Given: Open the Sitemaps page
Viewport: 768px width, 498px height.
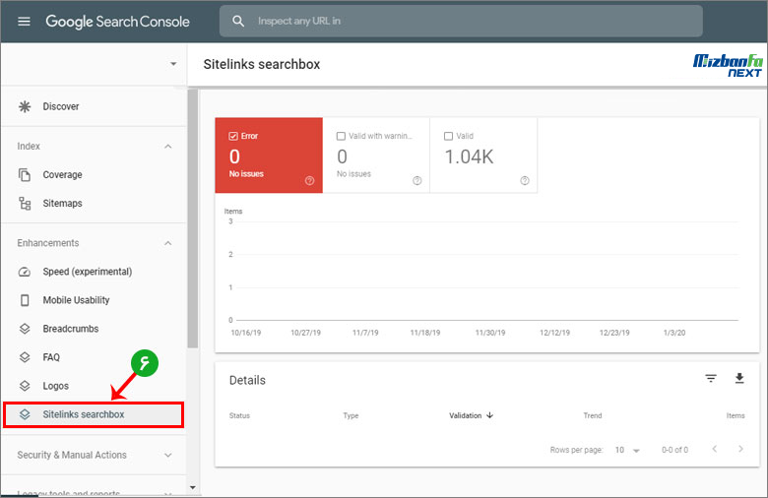Looking at the screenshot, I should pyautogui.click(x=62, y=203).
